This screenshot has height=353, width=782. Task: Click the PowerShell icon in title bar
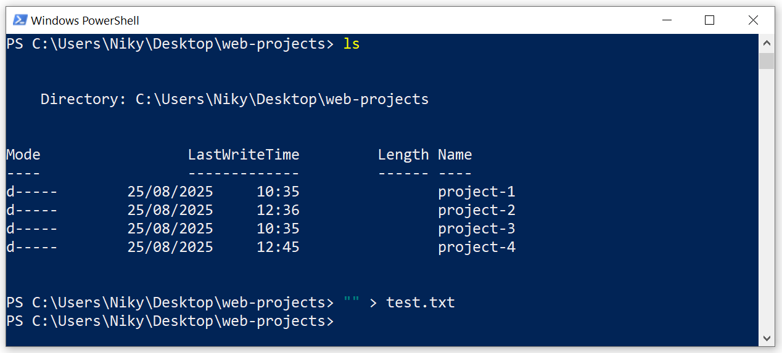pos(20,20)
